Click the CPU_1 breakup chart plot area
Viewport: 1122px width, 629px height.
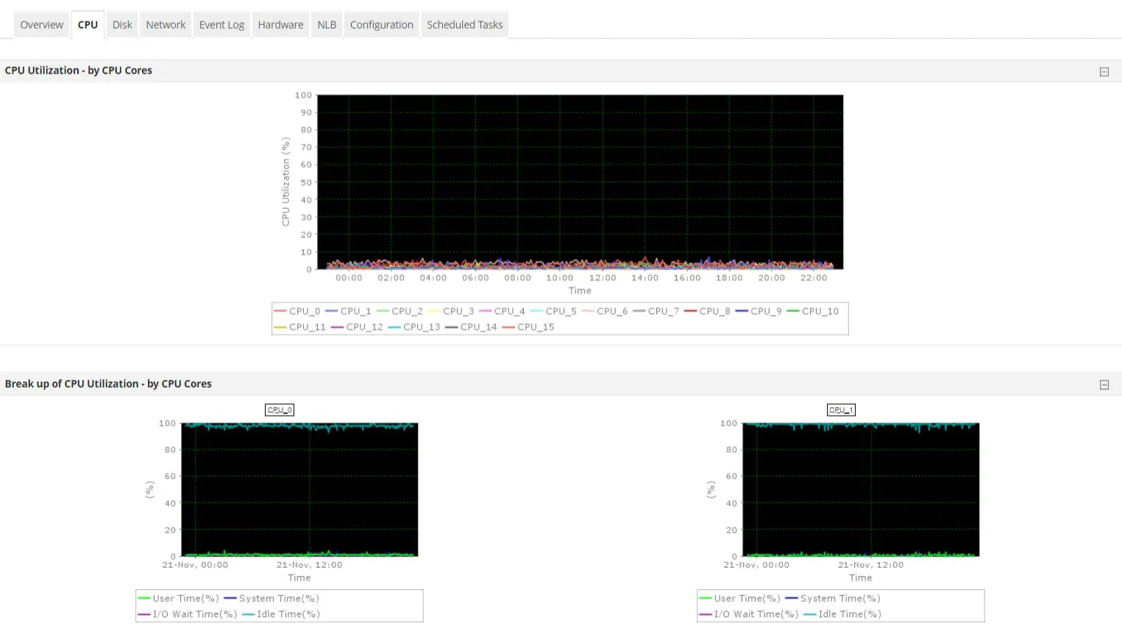(861, 489)
